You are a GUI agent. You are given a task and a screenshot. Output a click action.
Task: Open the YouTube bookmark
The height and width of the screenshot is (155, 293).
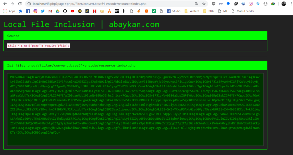point(72,11)
